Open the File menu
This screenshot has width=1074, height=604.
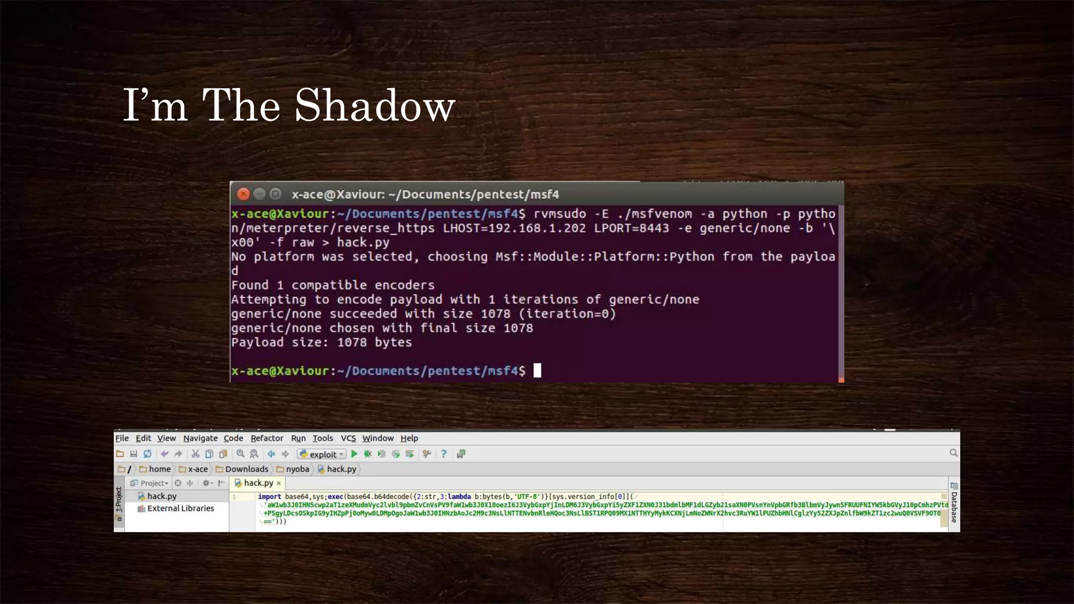click(122, 438)
